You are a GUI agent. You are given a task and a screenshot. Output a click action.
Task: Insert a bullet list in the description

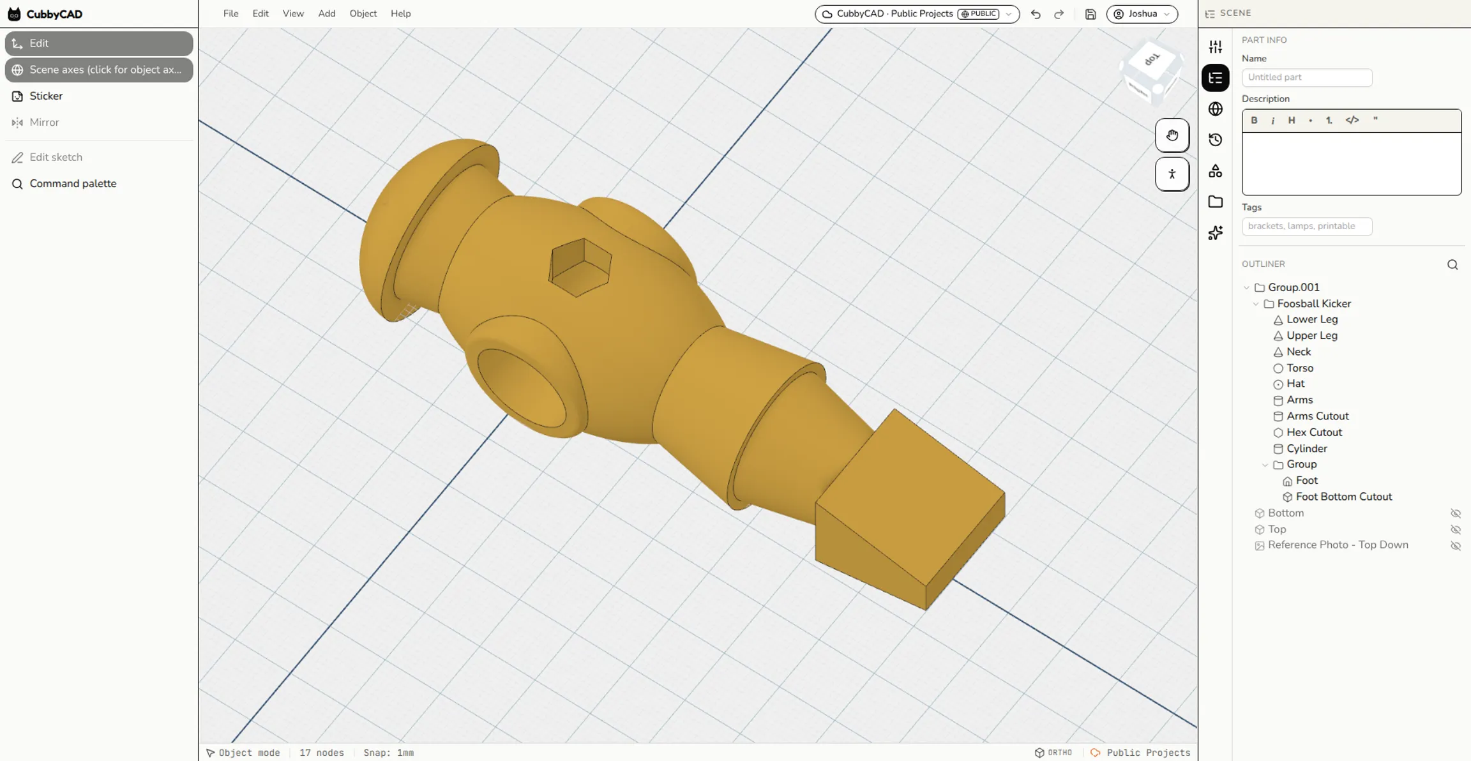(x=1310, y=120)
